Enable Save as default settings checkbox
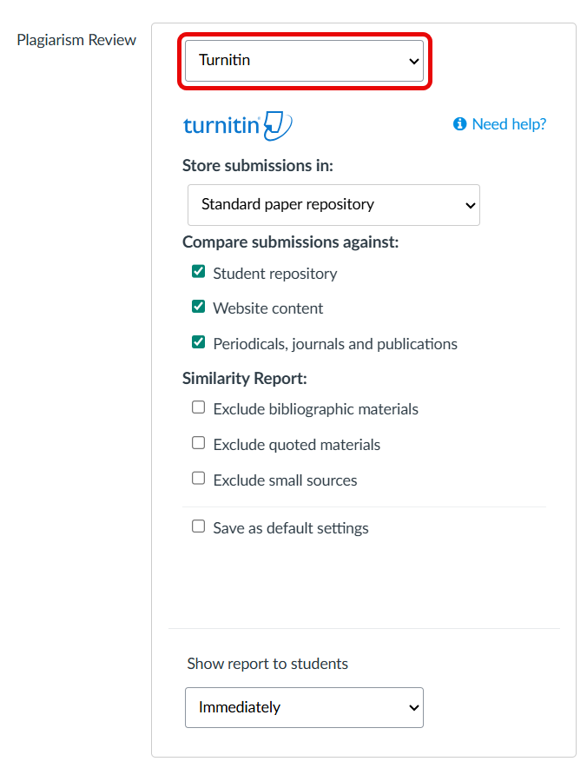Image resolution: width=587 pixels, height=768 pixels. click(x=199, y=526)
